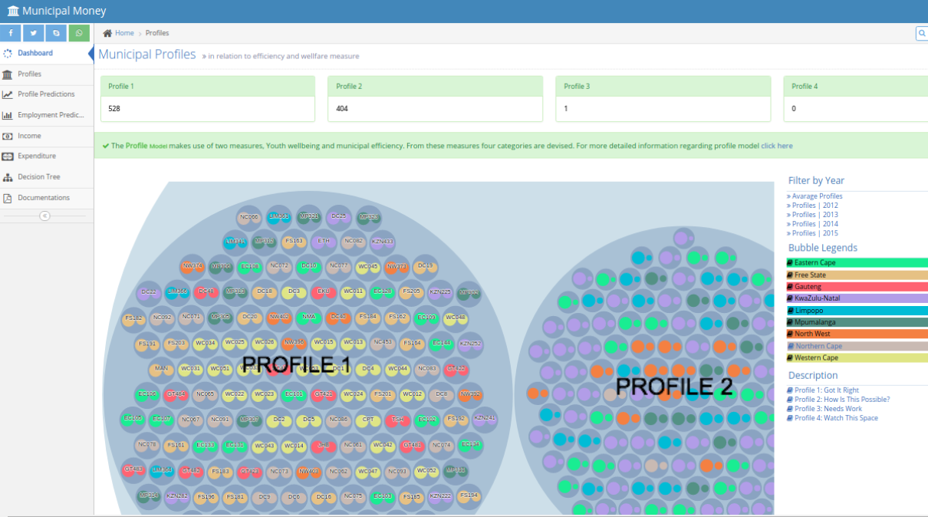
Task: Click the North West legend swatch
Action: coord(857,334)
